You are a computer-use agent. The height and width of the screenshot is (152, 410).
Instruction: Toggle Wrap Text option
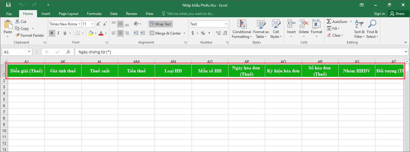pyautogui.click(x=160, y=24)
